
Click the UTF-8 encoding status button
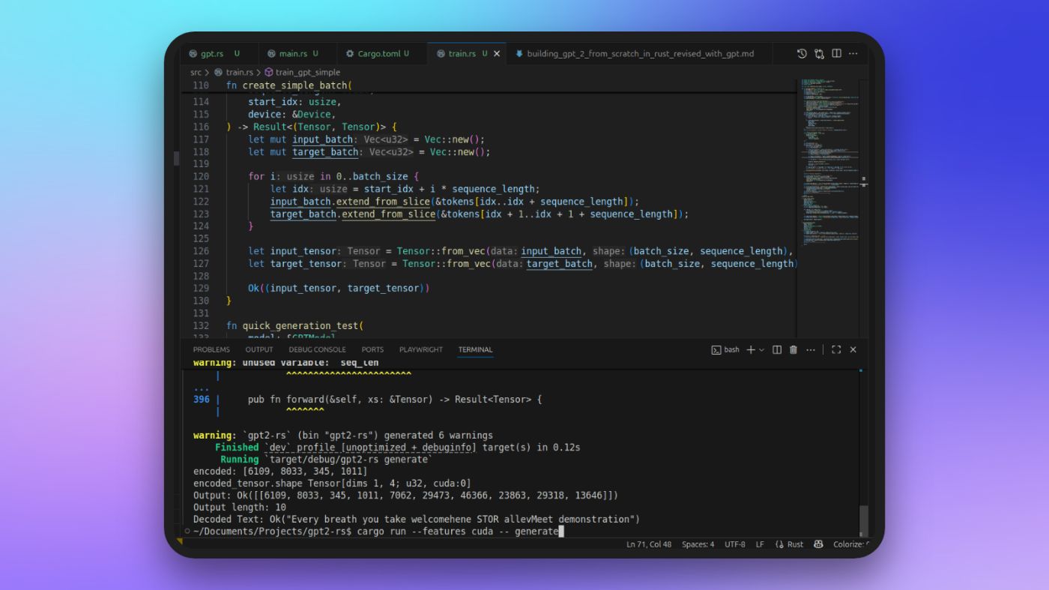click(x=734, y=544)
